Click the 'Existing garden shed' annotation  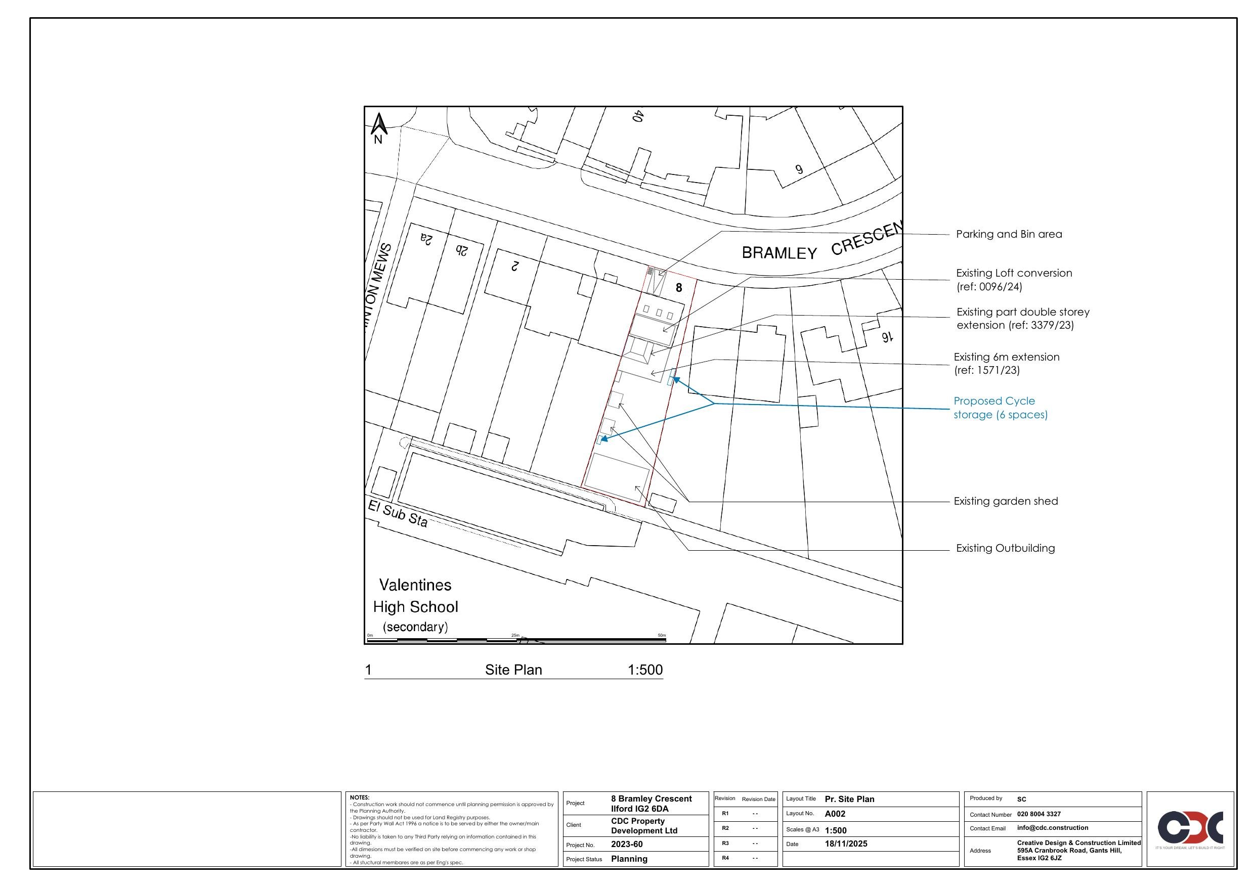pos(1005,501)
